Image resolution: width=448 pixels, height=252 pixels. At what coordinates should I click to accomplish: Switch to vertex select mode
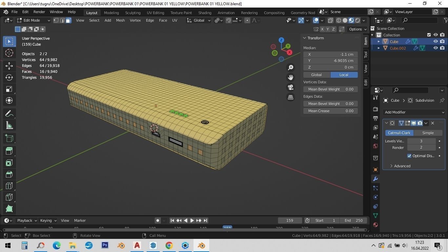click(x=56, y=20)
